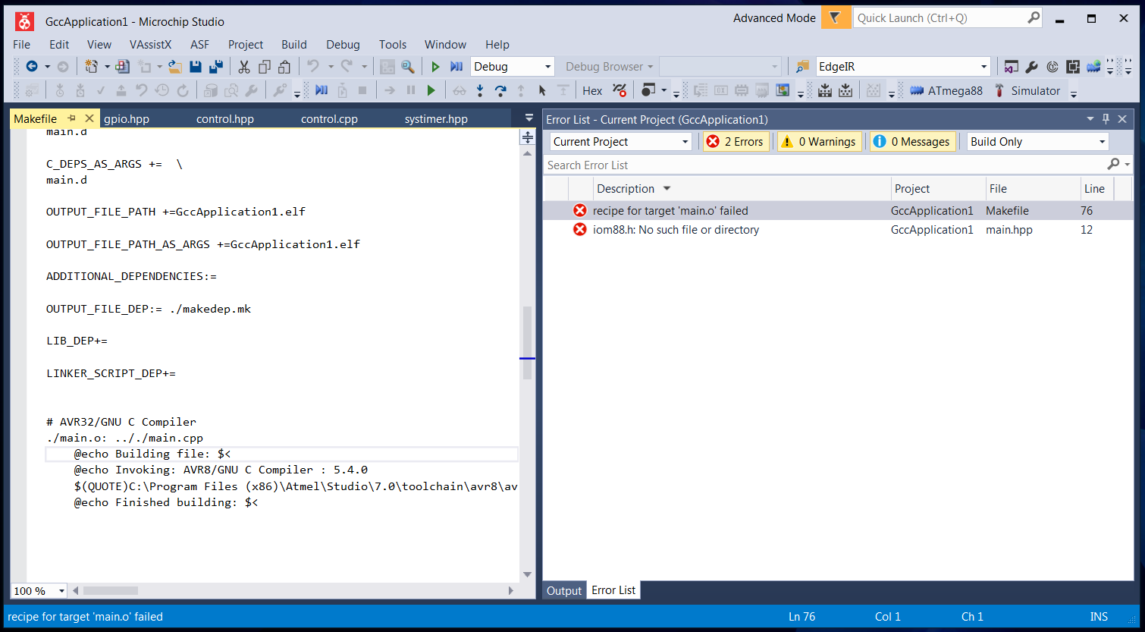
Task: Click the Run To Cursor pointer icon
Action: pos(542,91)
